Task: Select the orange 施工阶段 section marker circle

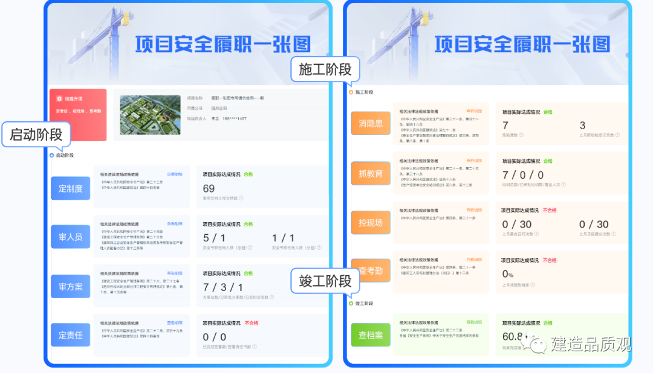Action: click(x=351, y=92)
